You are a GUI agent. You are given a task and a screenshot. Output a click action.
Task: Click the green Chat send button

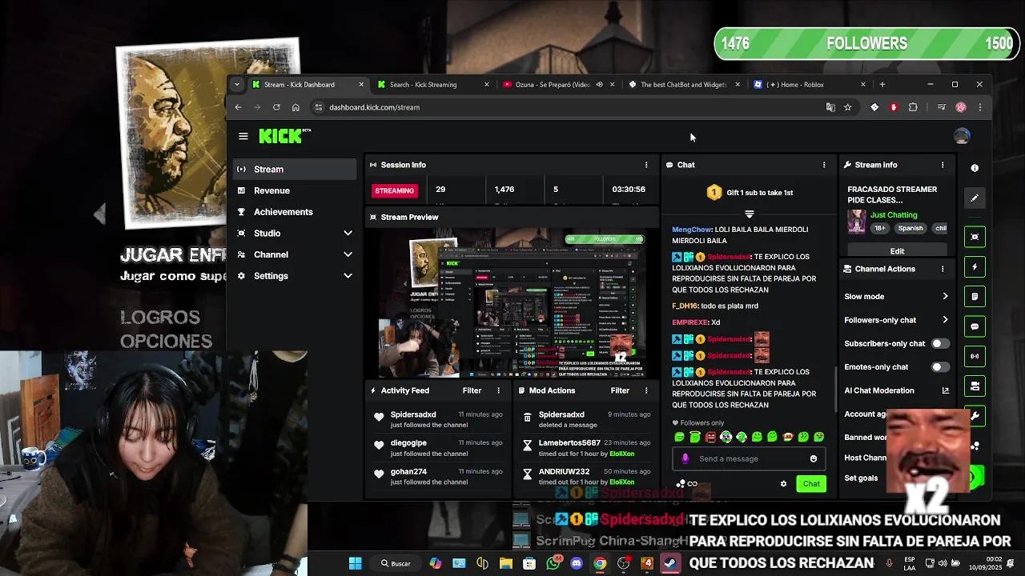[x=811, y=483]
